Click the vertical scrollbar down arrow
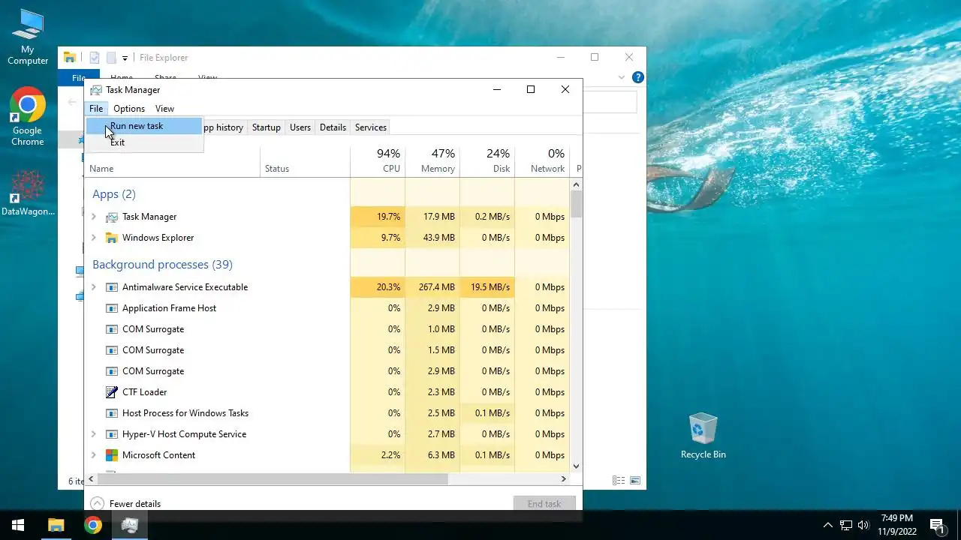Image resolution: width=961 pixels, height=540 pixels. [577, 466]
